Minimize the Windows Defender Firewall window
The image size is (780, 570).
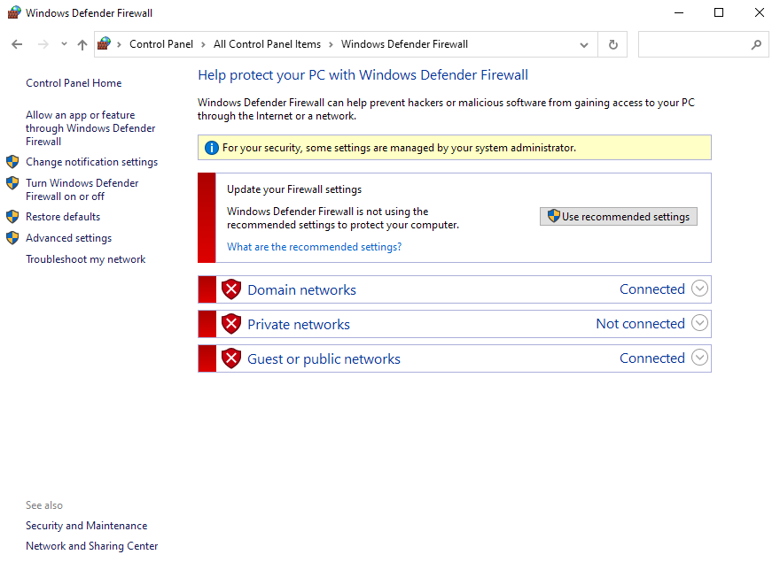(679, 12)
